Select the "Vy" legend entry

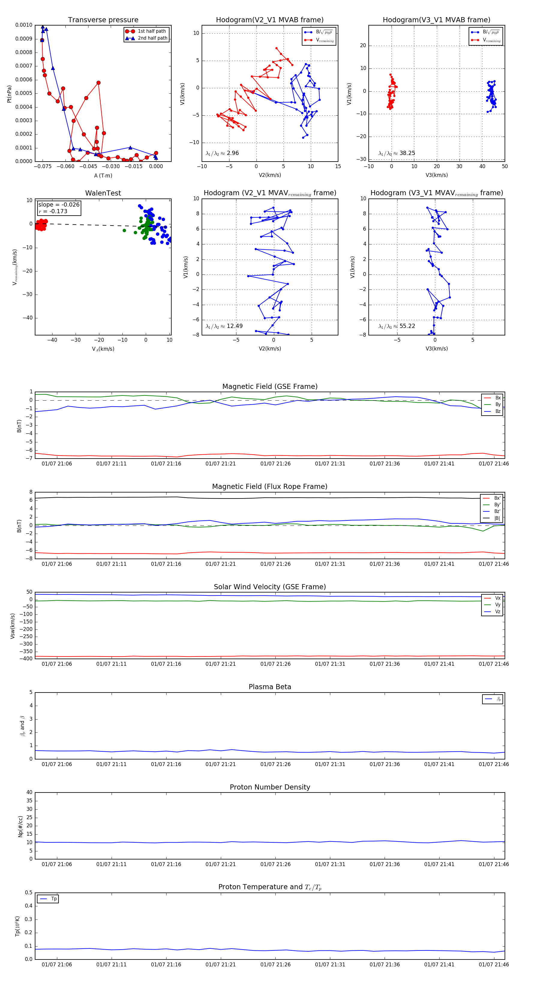pyautogui.click(x=492, y=605)
